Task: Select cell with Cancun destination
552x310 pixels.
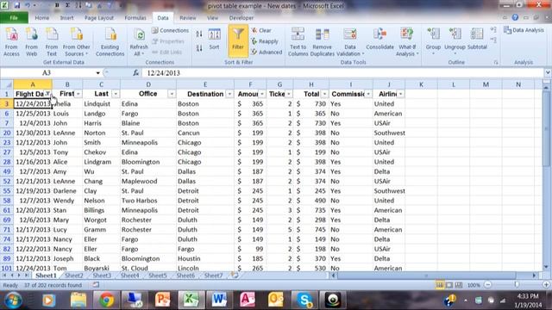Action: (x=205, y=133)
